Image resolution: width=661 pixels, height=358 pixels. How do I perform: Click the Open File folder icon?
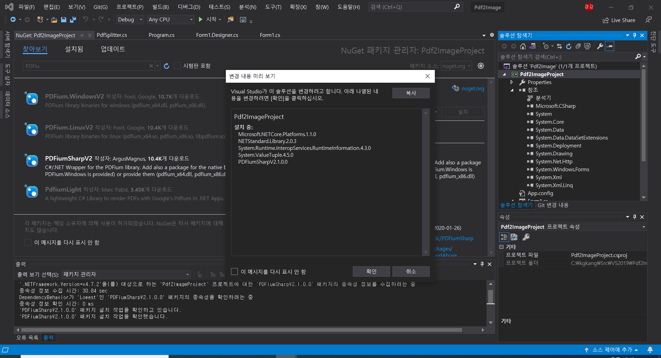point(54,20)
